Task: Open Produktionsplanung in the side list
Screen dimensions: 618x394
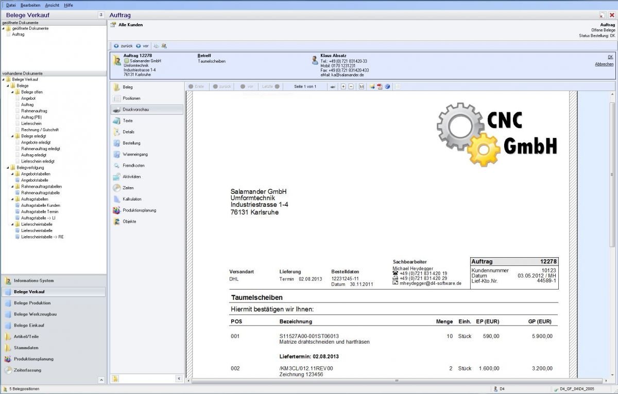Action: point(146,210)
